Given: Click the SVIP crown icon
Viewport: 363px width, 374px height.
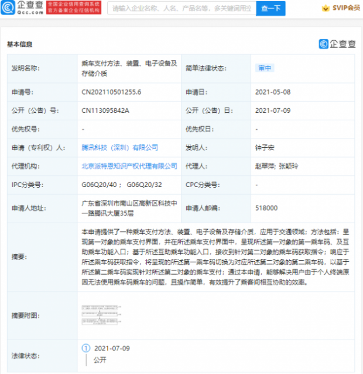Looking at the screenshot, I should point(326,8).
